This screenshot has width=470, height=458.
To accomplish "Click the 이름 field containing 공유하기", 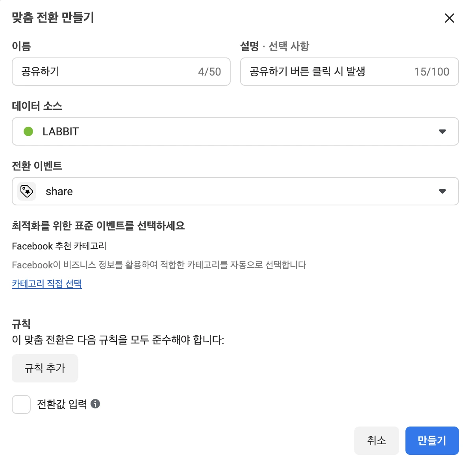I will click(x=121, y=72).
